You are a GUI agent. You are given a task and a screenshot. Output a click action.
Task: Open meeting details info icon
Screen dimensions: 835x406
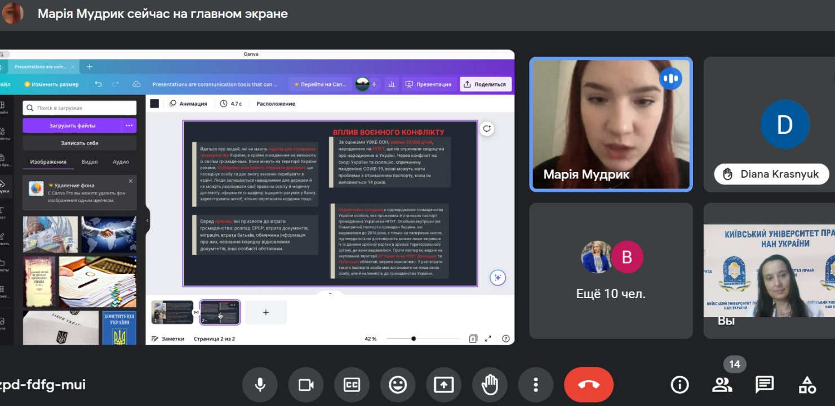tap(679, 385)
